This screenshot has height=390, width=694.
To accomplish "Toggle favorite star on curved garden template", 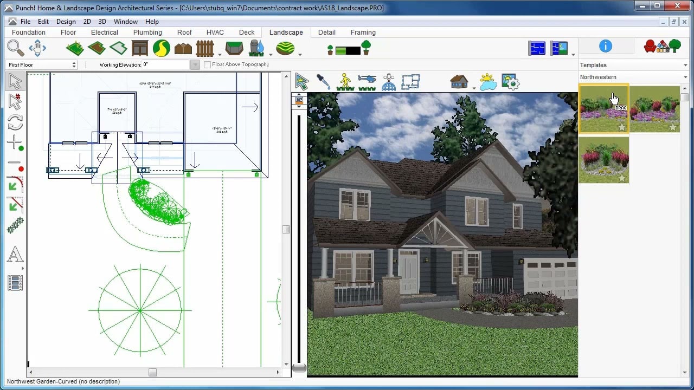I will pos(622,127).
